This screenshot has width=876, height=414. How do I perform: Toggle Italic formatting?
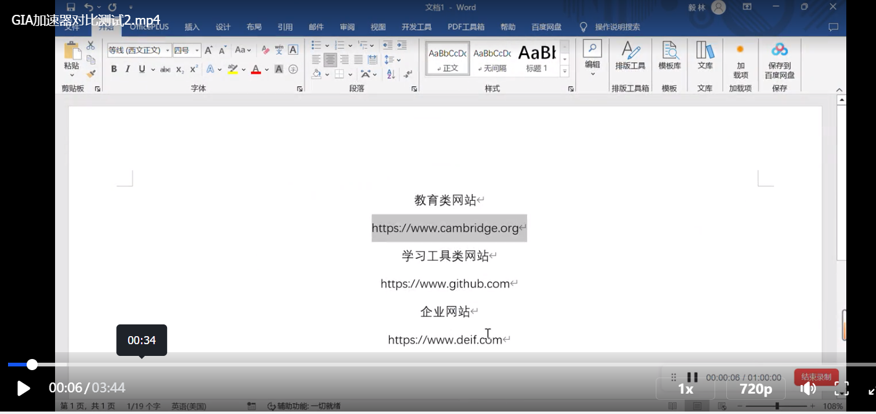pos(128,69)
